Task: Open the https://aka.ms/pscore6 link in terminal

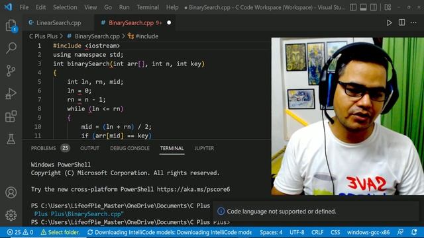Action: pyautogui.click(x=193, y=189)
